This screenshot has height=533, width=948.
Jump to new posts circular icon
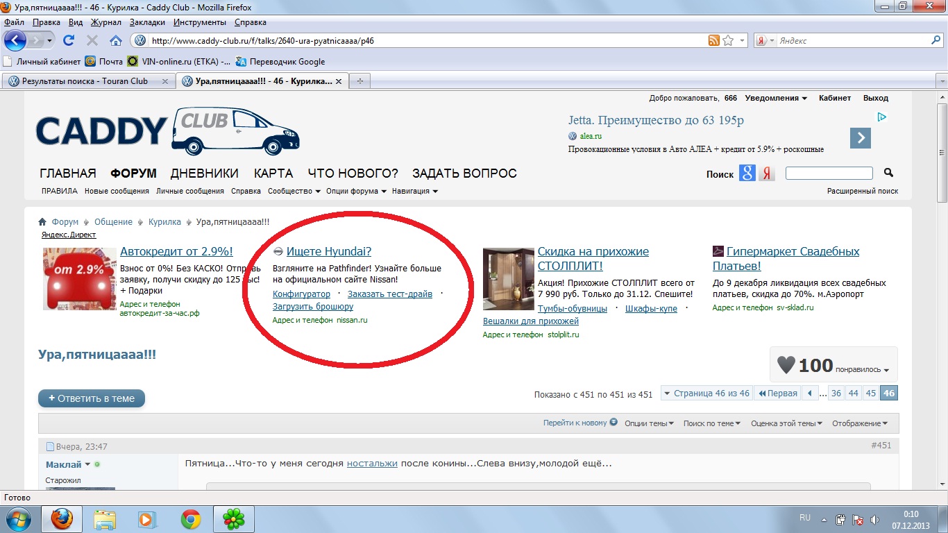pyautogui.click(x=613, y=422)
